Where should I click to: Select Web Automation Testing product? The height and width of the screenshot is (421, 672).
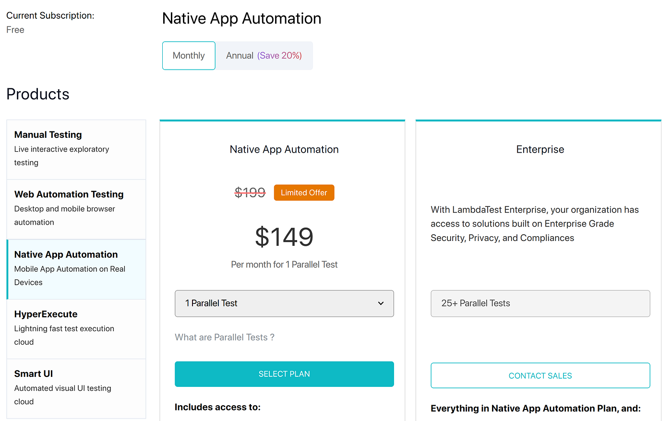tap(76, 209)
